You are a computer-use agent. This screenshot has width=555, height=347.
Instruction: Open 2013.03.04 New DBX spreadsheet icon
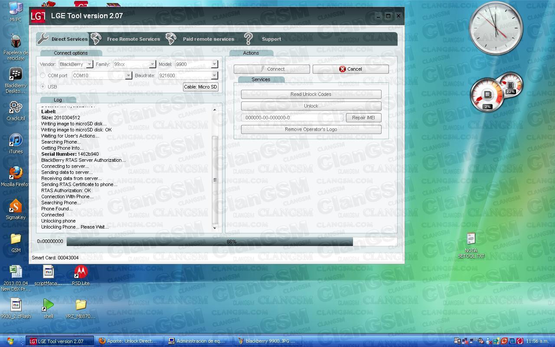pyautogui.click(x=16, y=278)
